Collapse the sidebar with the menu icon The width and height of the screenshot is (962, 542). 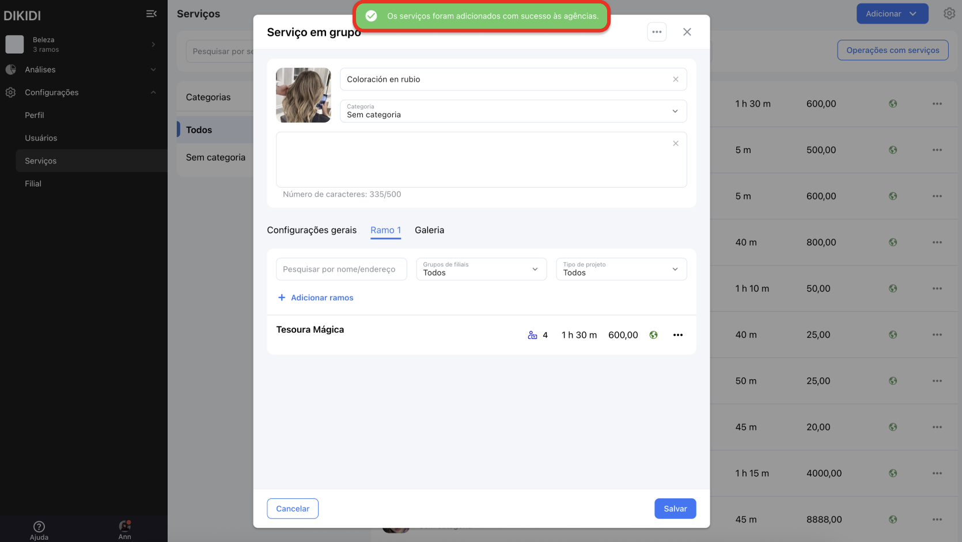(x=152, y=14)
